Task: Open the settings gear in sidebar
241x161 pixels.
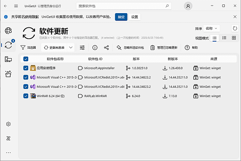Action: (8, 124)
